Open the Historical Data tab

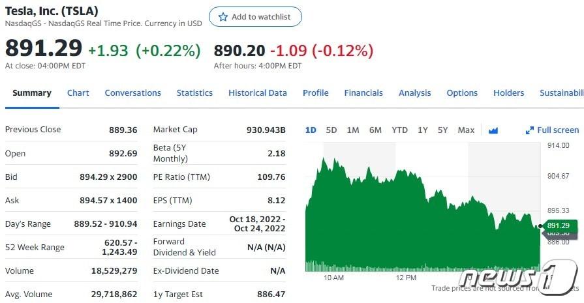[x=258, y=93]
